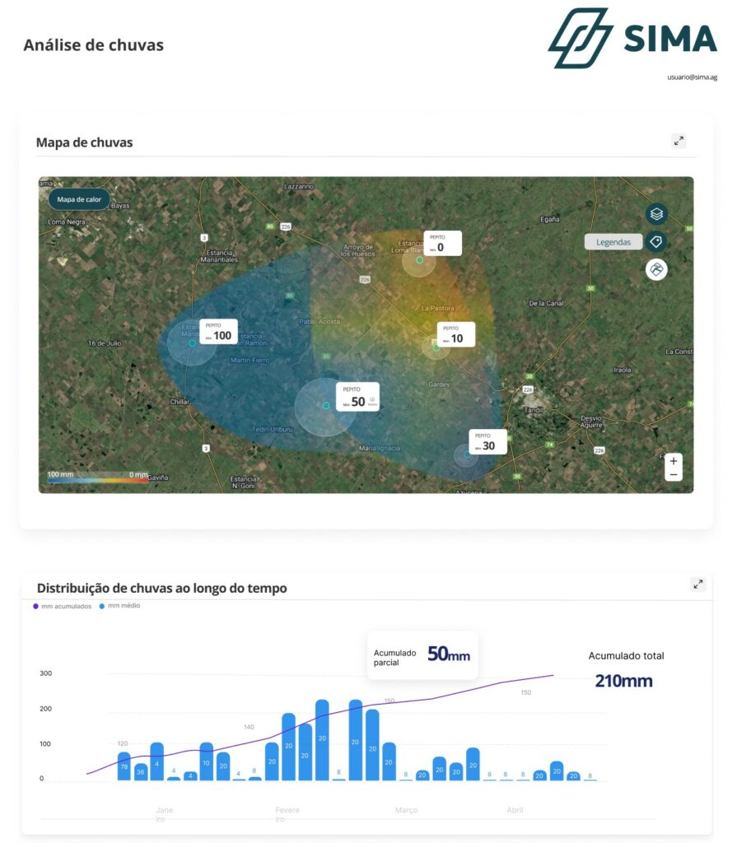Open the map layers icon
The image size is (751, 843).
pos(656,214)
